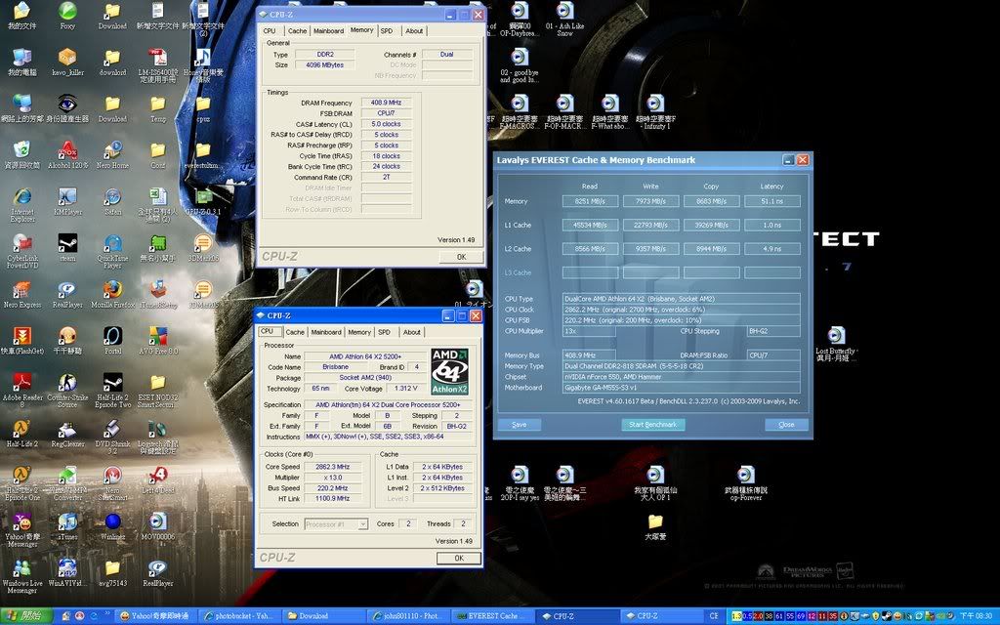
Task: Click OK in the lower CPU-Z CPU window
Action: pos(459,558)
